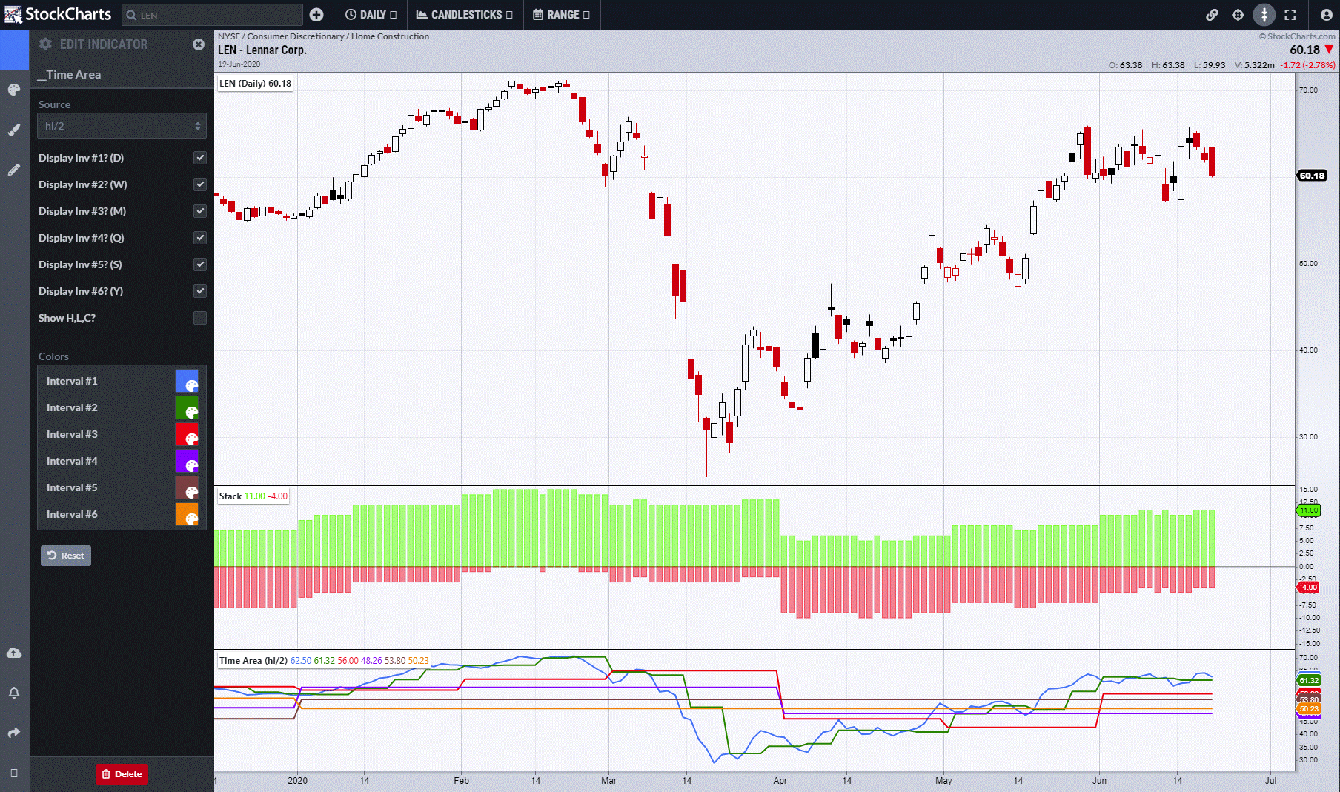Screen dimensions: 1340x792
Task: Click the red Delete button
Action: point(122,774)
